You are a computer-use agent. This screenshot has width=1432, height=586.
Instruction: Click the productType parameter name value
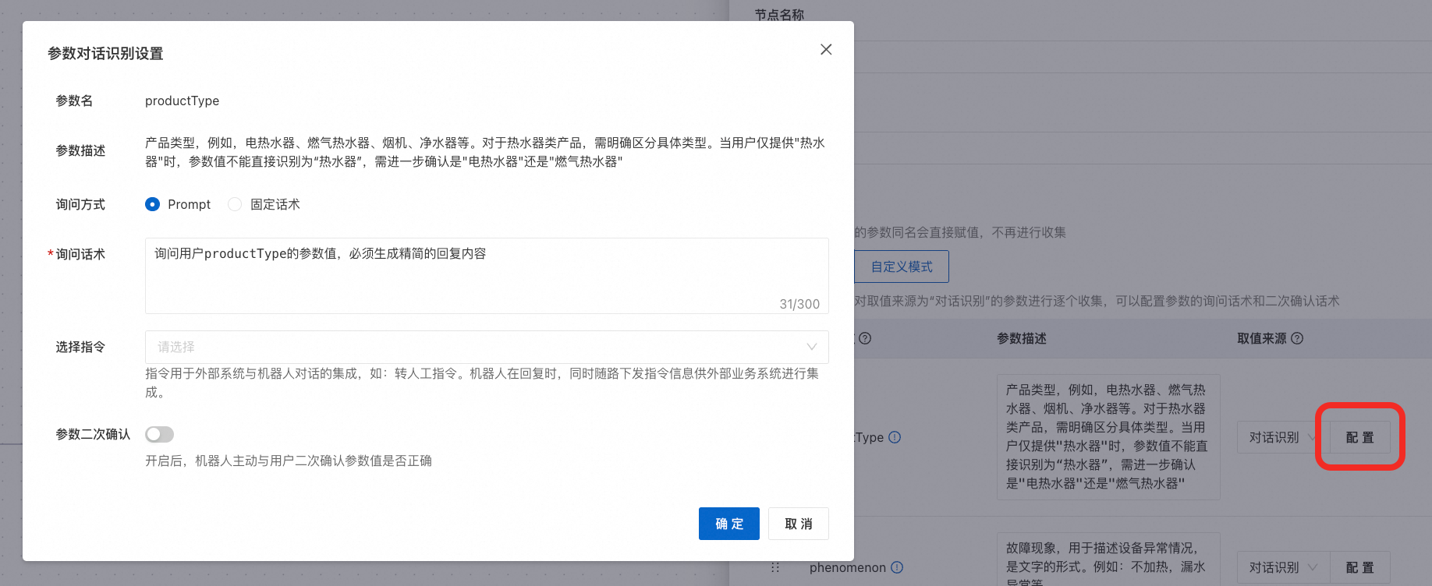pos(182,101)
